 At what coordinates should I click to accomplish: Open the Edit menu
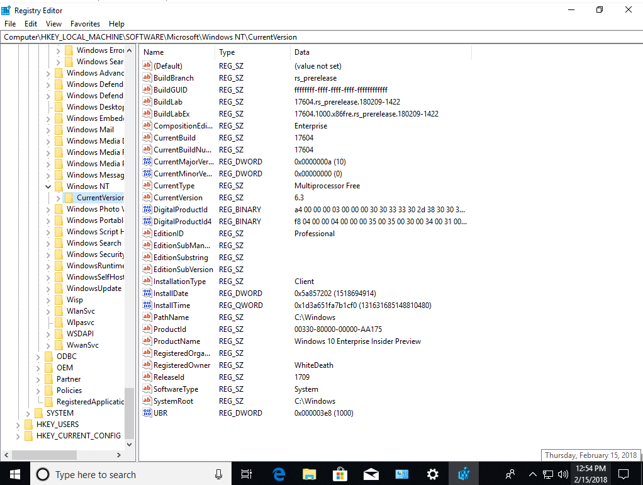point(31,24)
